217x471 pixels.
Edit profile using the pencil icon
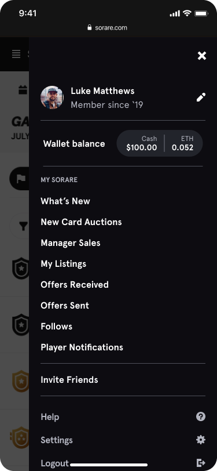(x=201, y=97)
